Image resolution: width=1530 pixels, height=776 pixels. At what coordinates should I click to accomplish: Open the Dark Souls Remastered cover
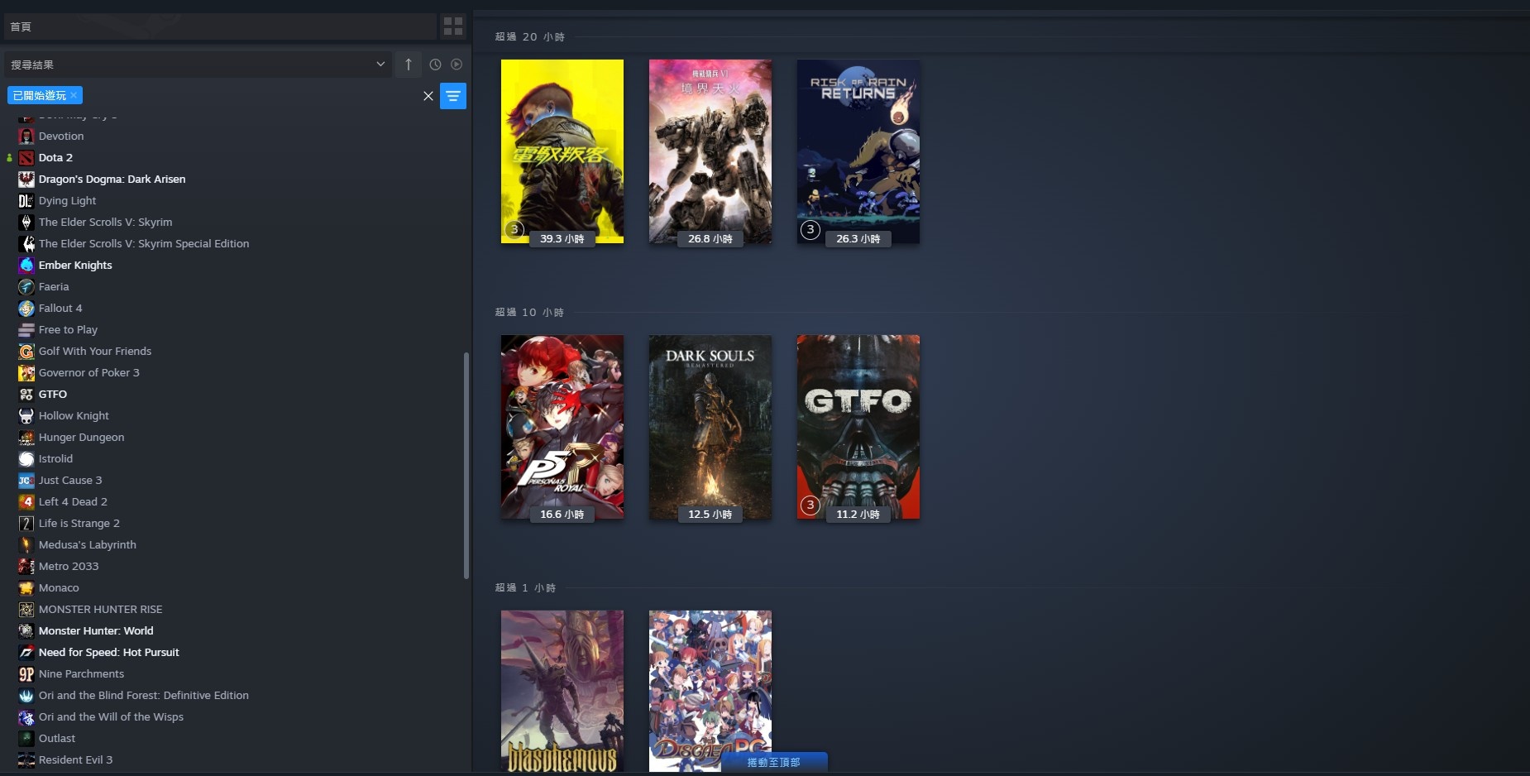tap(710, 427)
